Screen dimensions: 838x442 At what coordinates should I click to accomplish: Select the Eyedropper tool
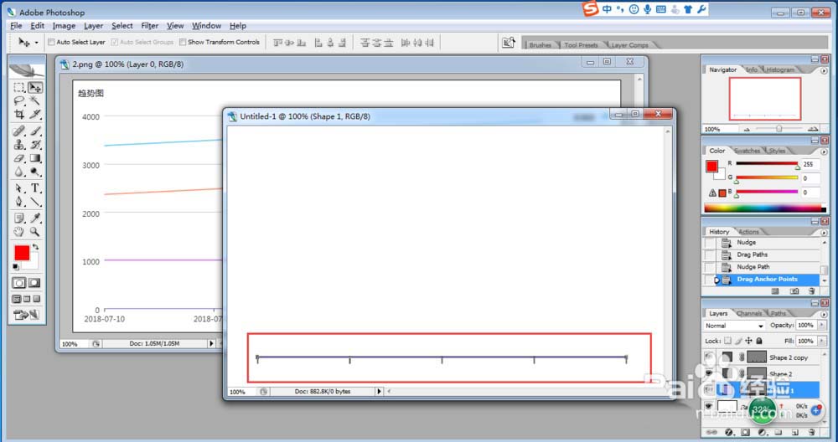pyautogui.click(x=35, y=218)
